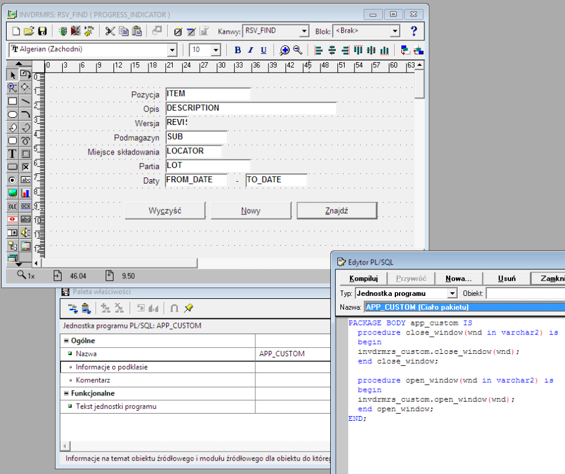Viewport: 565px width, 474px height.
Task: Select the Ellipse drawing tool
Action: [x=12, y=114]
